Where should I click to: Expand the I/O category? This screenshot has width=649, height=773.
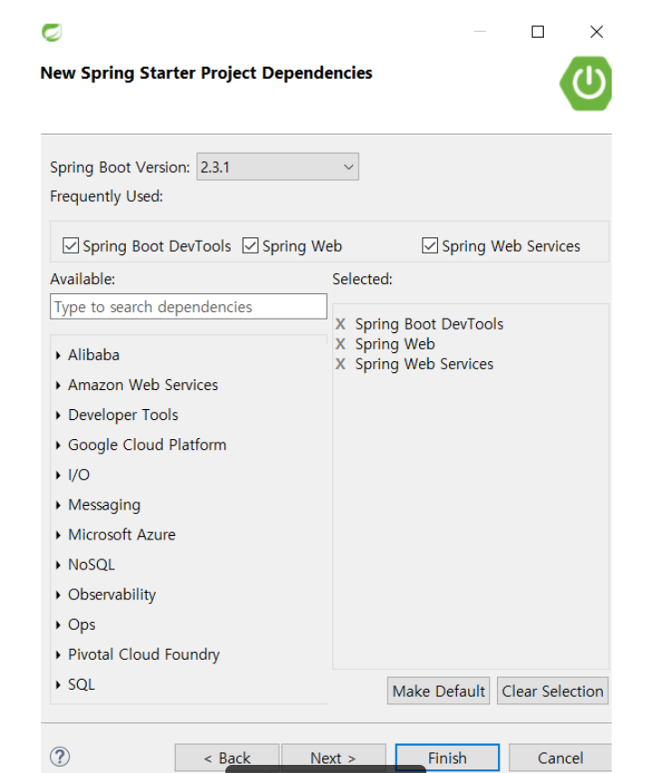coord(58,474)
